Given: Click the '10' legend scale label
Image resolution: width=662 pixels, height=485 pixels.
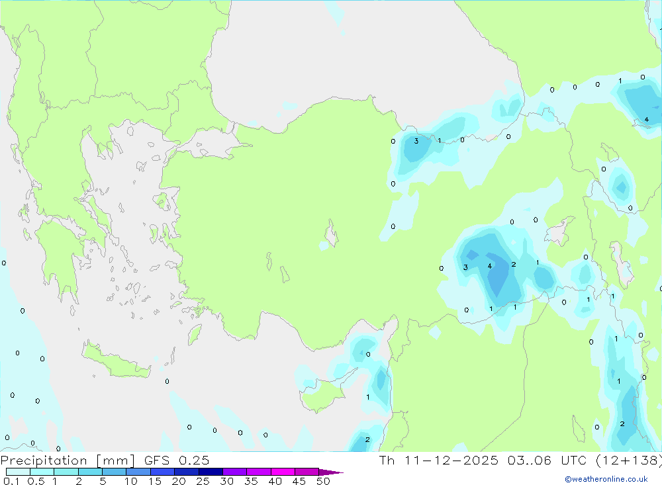Looking at the screenshot, I should (x=130, y=481).
